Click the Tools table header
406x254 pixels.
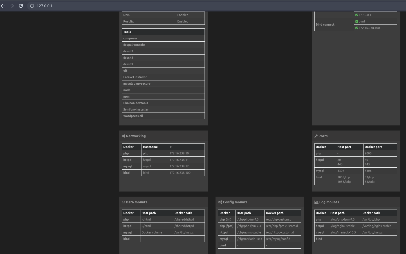[x=163, y=32]
